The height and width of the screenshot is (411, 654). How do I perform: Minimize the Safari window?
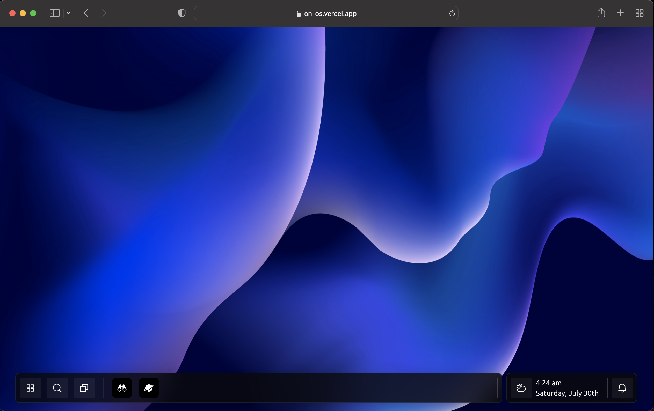pyautogui.click(x=23, y=13)
